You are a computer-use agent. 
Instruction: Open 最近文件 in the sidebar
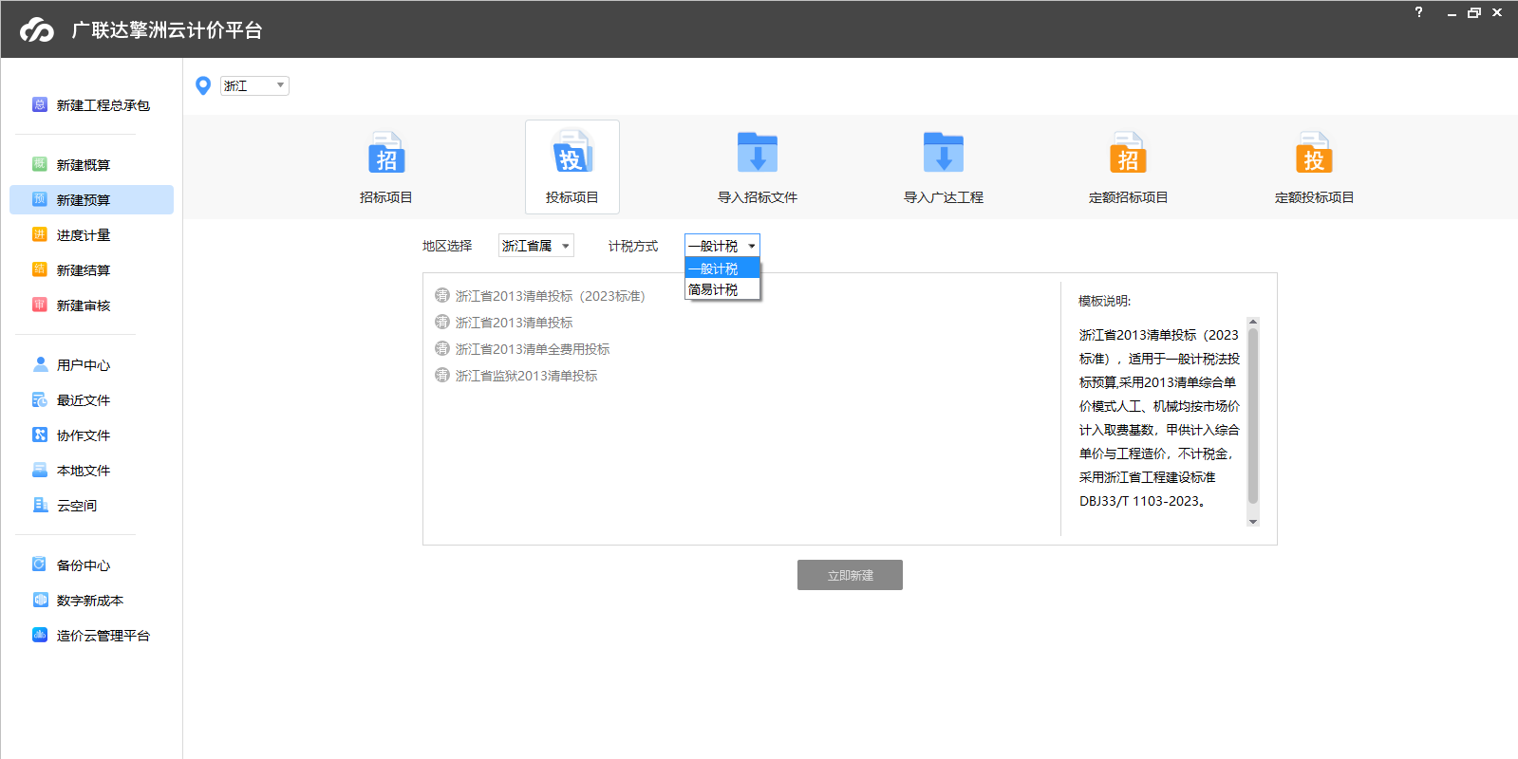(x=84, y=400)
